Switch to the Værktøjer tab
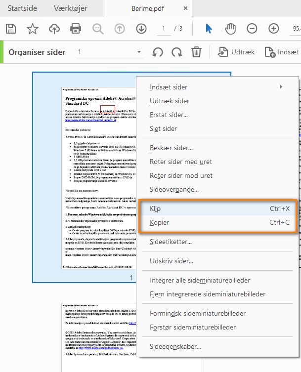Image resolution: width=301 pixels, height=372 pixels. click(71, 8)
